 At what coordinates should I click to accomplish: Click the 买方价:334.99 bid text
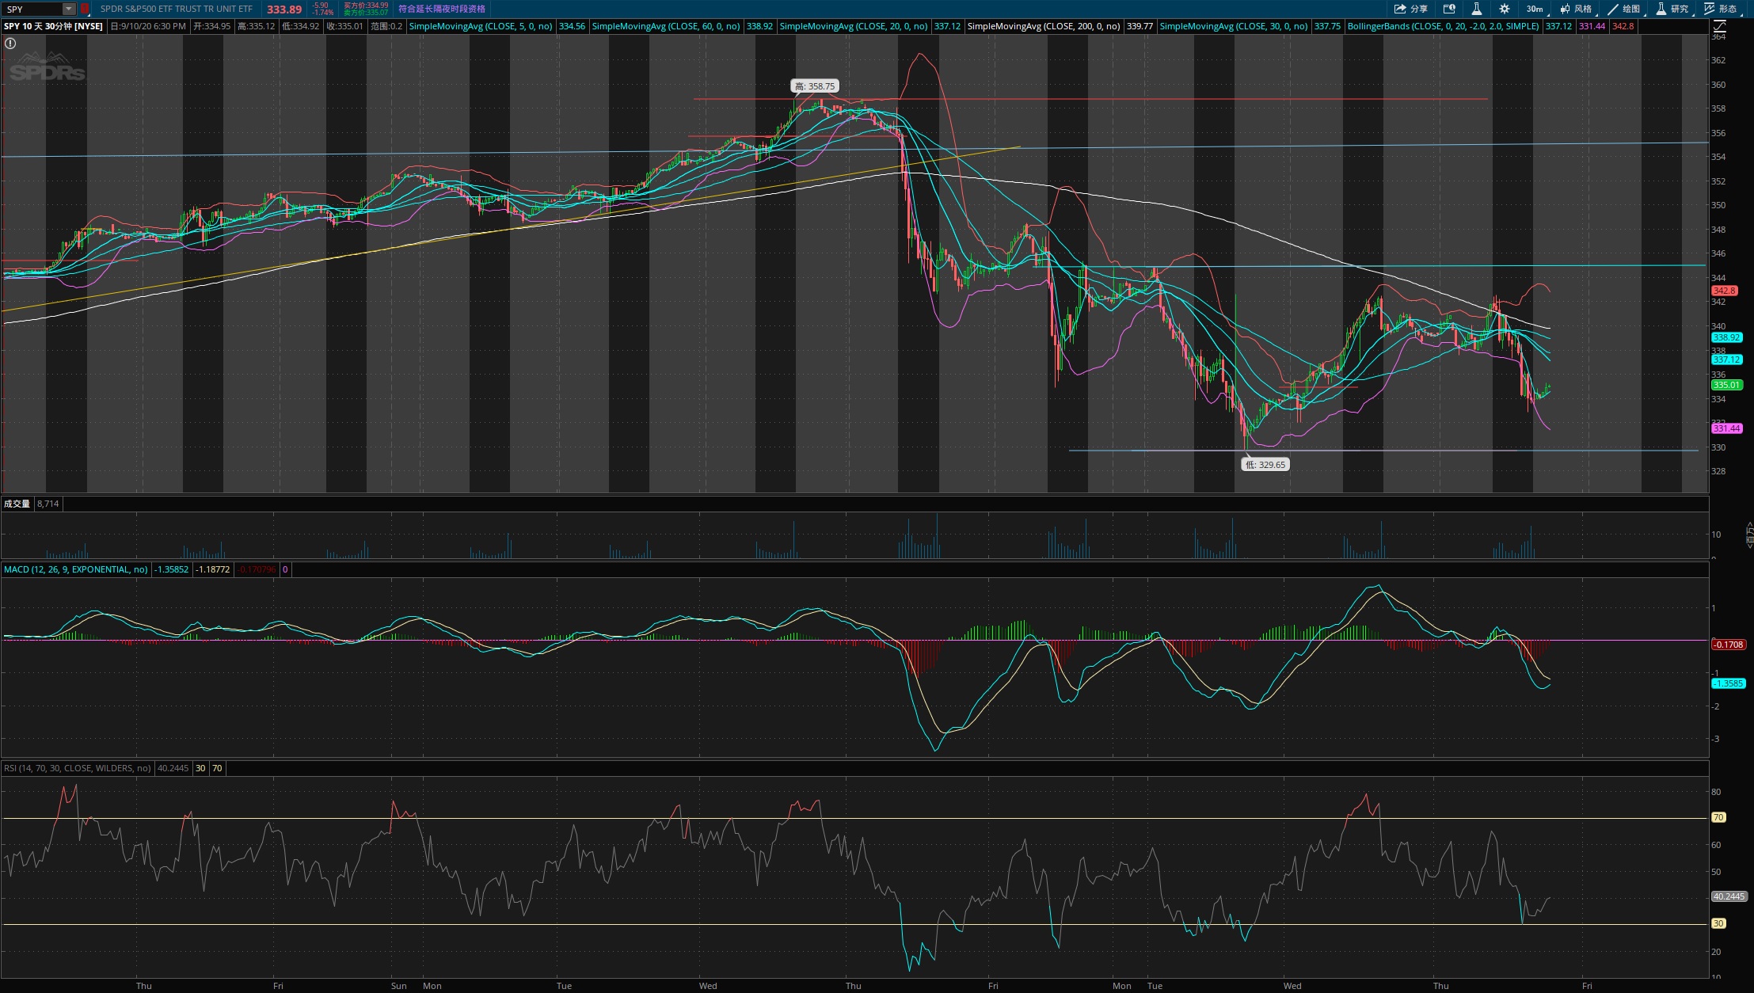click(x=366, y=6)
